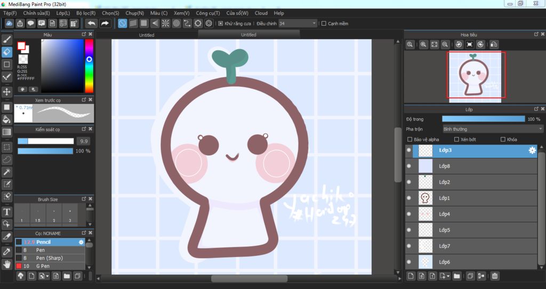Open snap settings gear icon
This screenshot has height=289, width=546.
tap(209, 23)
